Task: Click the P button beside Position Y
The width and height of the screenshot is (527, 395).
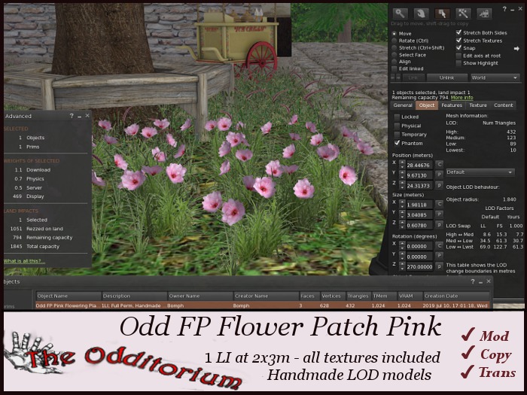Action: [x=439, y=175]
